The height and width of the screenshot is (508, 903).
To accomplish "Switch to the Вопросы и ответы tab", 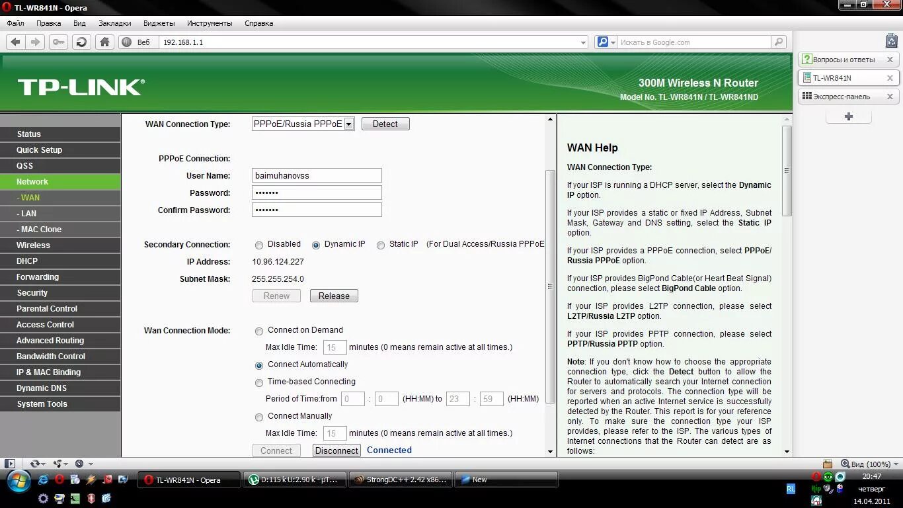I will pyautogui.click(x=842, y=60).
